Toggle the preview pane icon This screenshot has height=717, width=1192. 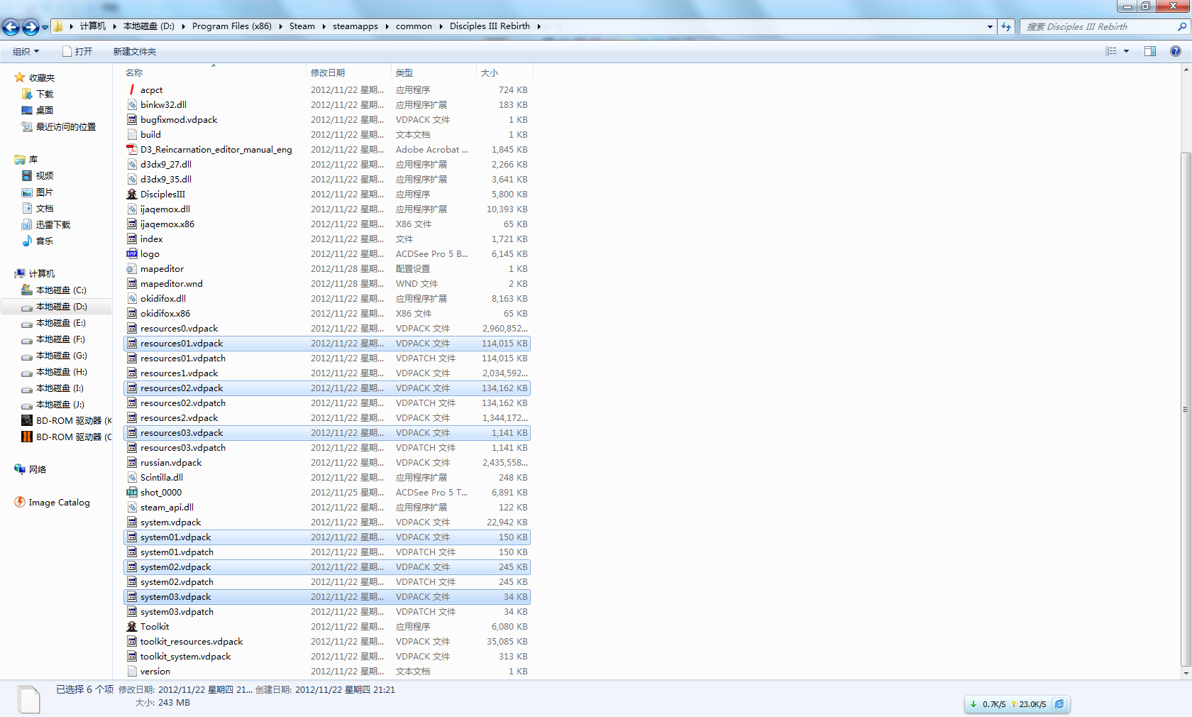pos(1150,51)
